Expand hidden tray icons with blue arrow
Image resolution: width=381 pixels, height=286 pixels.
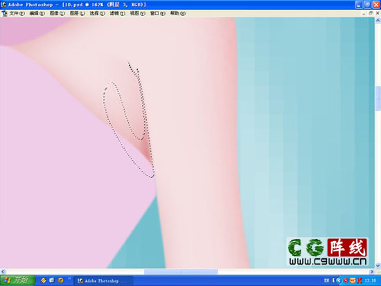coord(339,280)
